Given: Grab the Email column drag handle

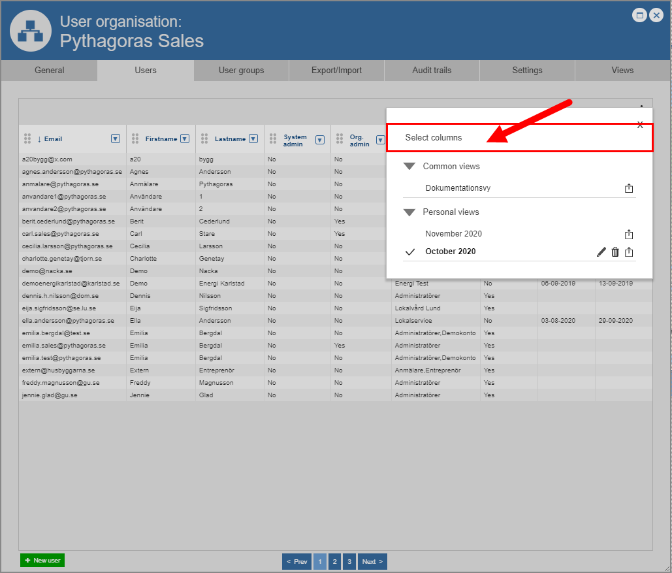Looking at the screenshot, I should (x=27, y=139).
